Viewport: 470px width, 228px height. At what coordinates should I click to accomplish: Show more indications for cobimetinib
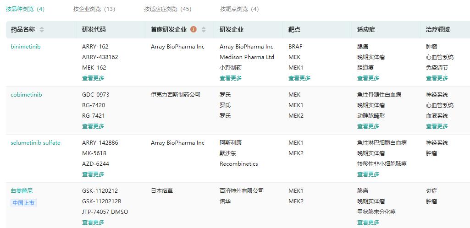pyautogui.click(x=368, y=126)
